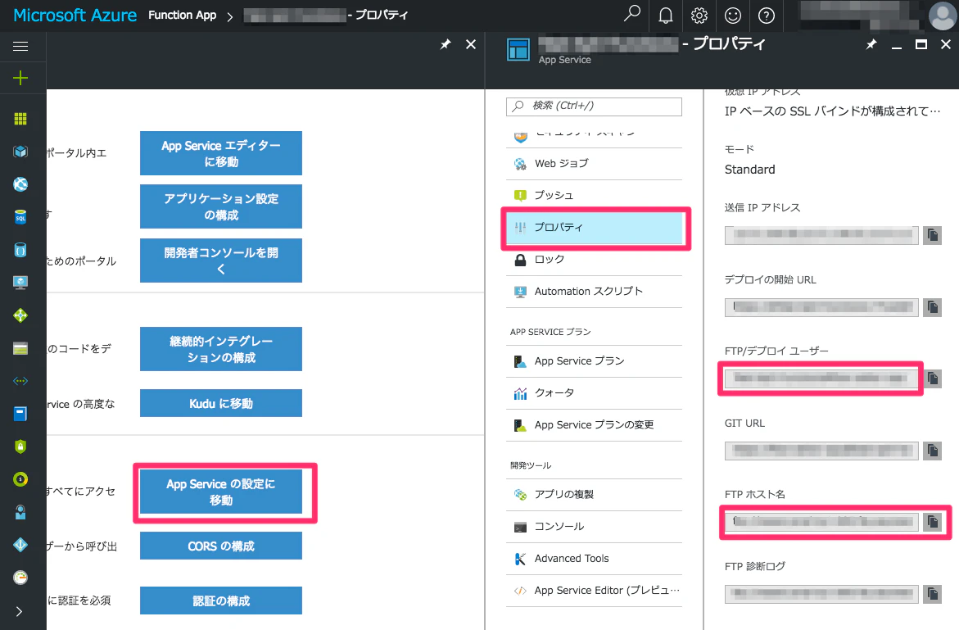Open App Service プランの変更 menu item
The image size is (959, 630).
[594, 424]
